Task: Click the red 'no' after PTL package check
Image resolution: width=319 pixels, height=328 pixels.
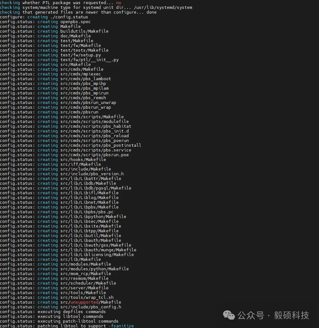Action: click(118, 3)
